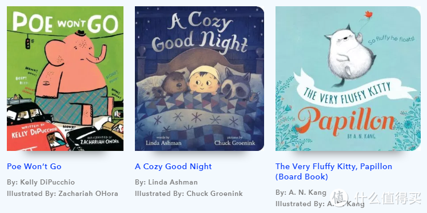
Task: Click illustrator Zachariah OHora text
Action: [88, 194]
